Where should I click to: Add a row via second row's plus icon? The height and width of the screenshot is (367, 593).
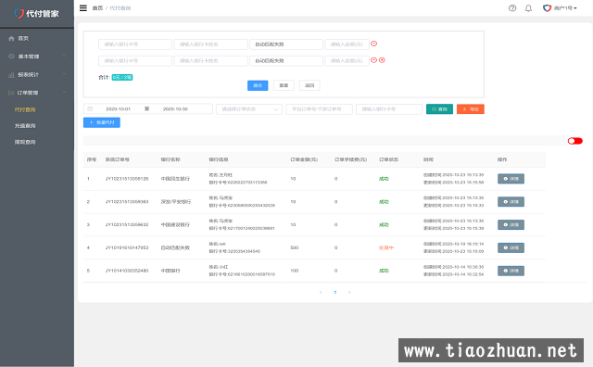(x=382, y=60)
